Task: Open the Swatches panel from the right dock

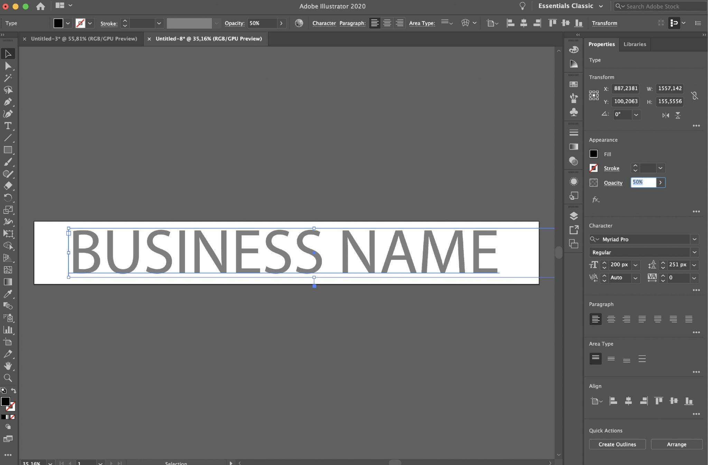Action: click(573, 85)
